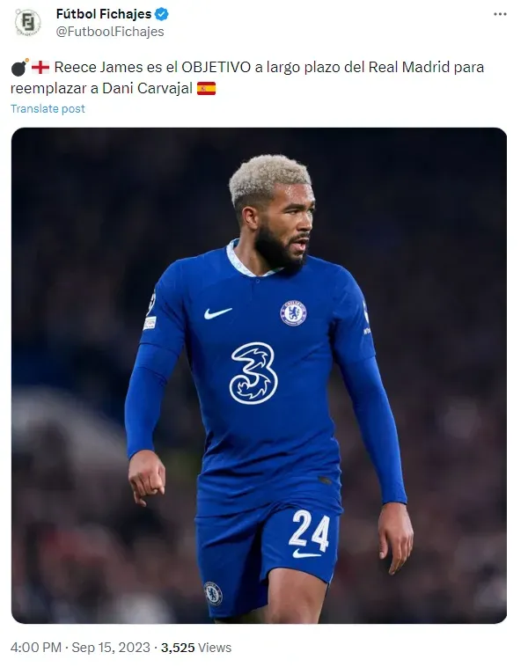Viewport: 528px width, 667px height.
Task: Click the bomb emoji in the post
Action: click(19, 67)
